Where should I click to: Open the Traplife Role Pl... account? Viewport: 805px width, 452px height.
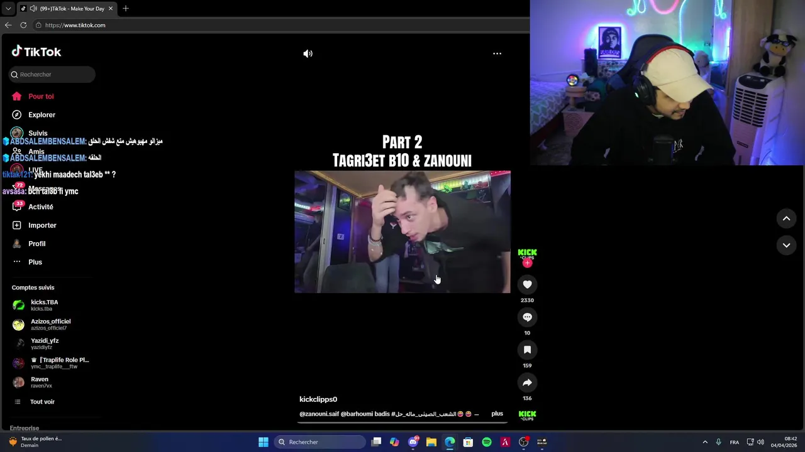tap(52, 363)
